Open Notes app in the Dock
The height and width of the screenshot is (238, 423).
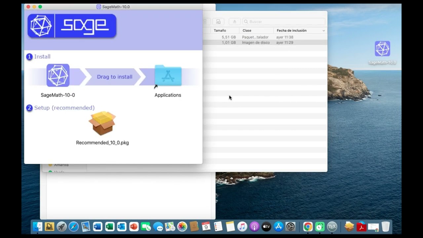point(230,227)
